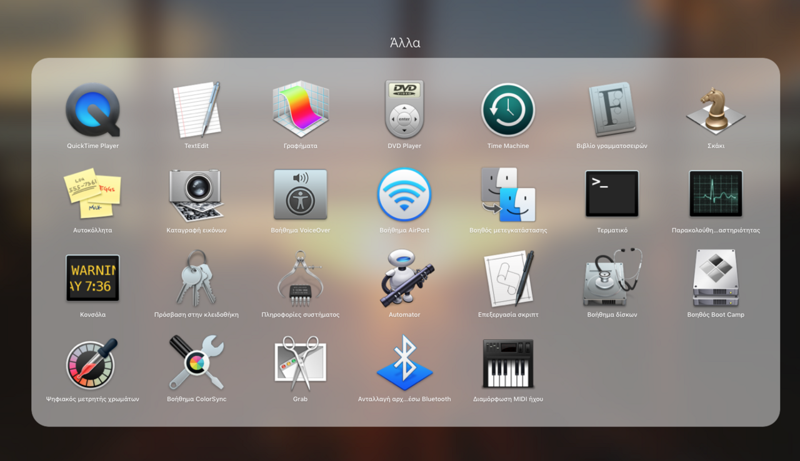Launch Ανταλλαγή αρχείων μέσω Bluetooth icon
The width and height of the screenshot is (800, 461).
pos(404,362)
